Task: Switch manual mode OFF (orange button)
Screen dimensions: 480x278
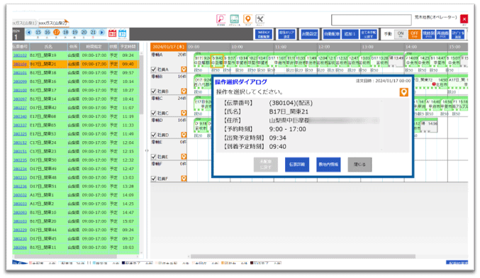Action: [414, 34]
